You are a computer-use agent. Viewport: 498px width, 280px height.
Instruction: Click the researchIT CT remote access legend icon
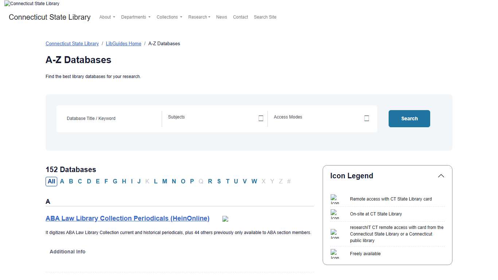pyautogui.click(x=335, y=234)
